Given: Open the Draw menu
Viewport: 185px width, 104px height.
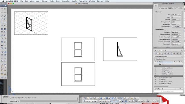Looking at the screenshot, I should point(58,1).
